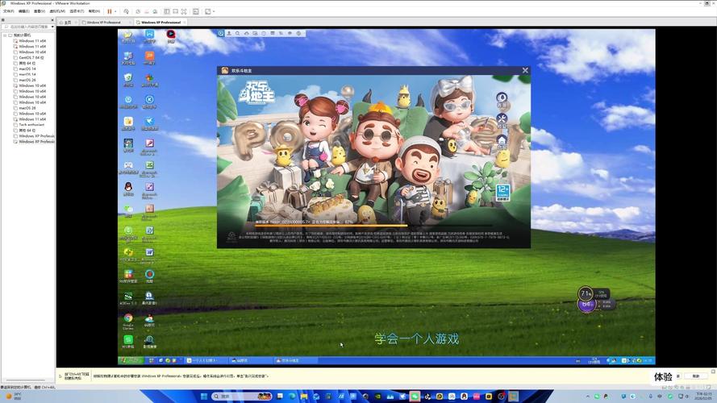The width and height of the screenshot is (717, 403).
Task: Open the Recycle Bin desktop icon in XP
Action: [128, 78]
